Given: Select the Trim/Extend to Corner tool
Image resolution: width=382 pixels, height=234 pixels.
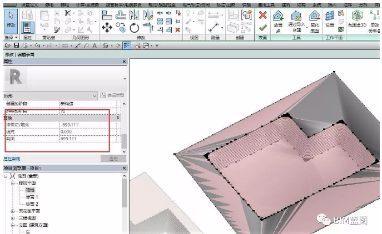Looking at the screenshot, I should pos(148,28).
